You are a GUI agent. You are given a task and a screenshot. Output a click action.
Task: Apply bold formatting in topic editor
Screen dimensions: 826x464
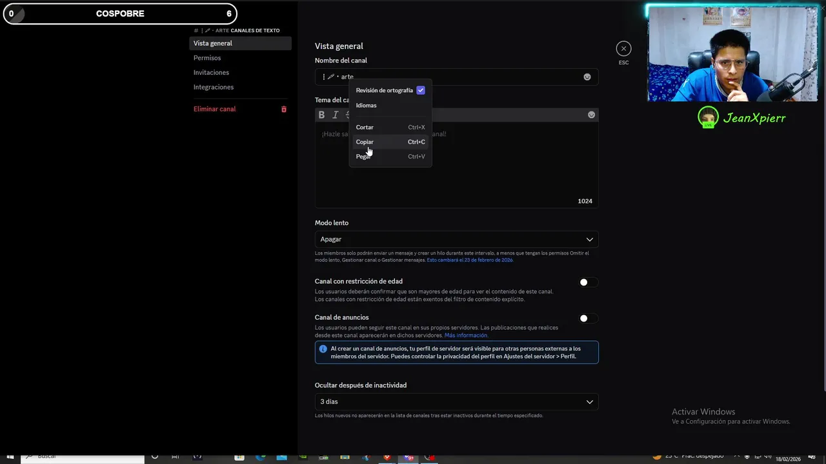pos(321,115)
